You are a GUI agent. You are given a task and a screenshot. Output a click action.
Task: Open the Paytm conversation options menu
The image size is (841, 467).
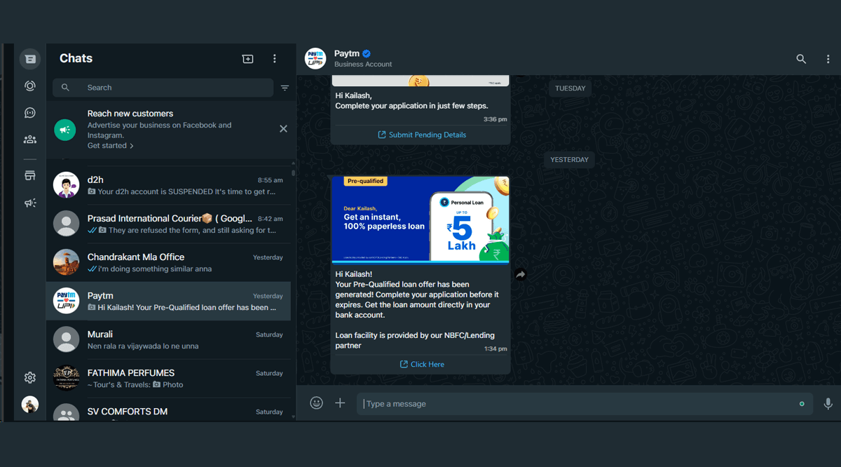click(x=828, y=59)
